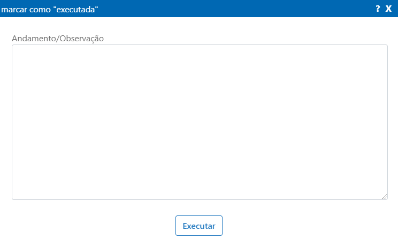Open help with the question mark icon
This screenshot has height=246, width=398.
click(378, 9)
